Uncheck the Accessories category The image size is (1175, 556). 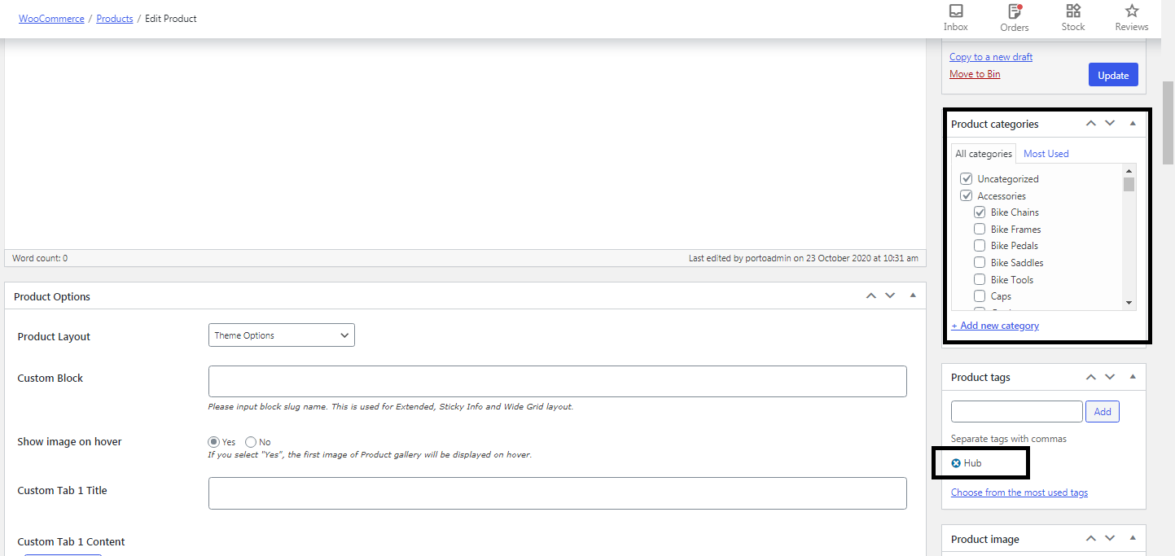point(967,195)
